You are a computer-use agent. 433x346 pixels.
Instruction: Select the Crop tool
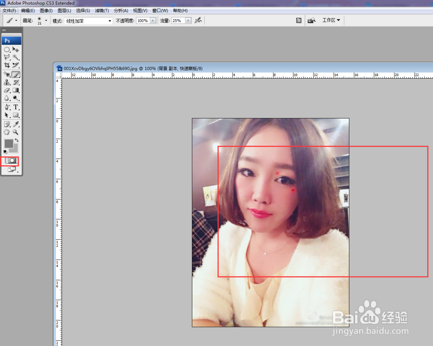coord(7,65)
